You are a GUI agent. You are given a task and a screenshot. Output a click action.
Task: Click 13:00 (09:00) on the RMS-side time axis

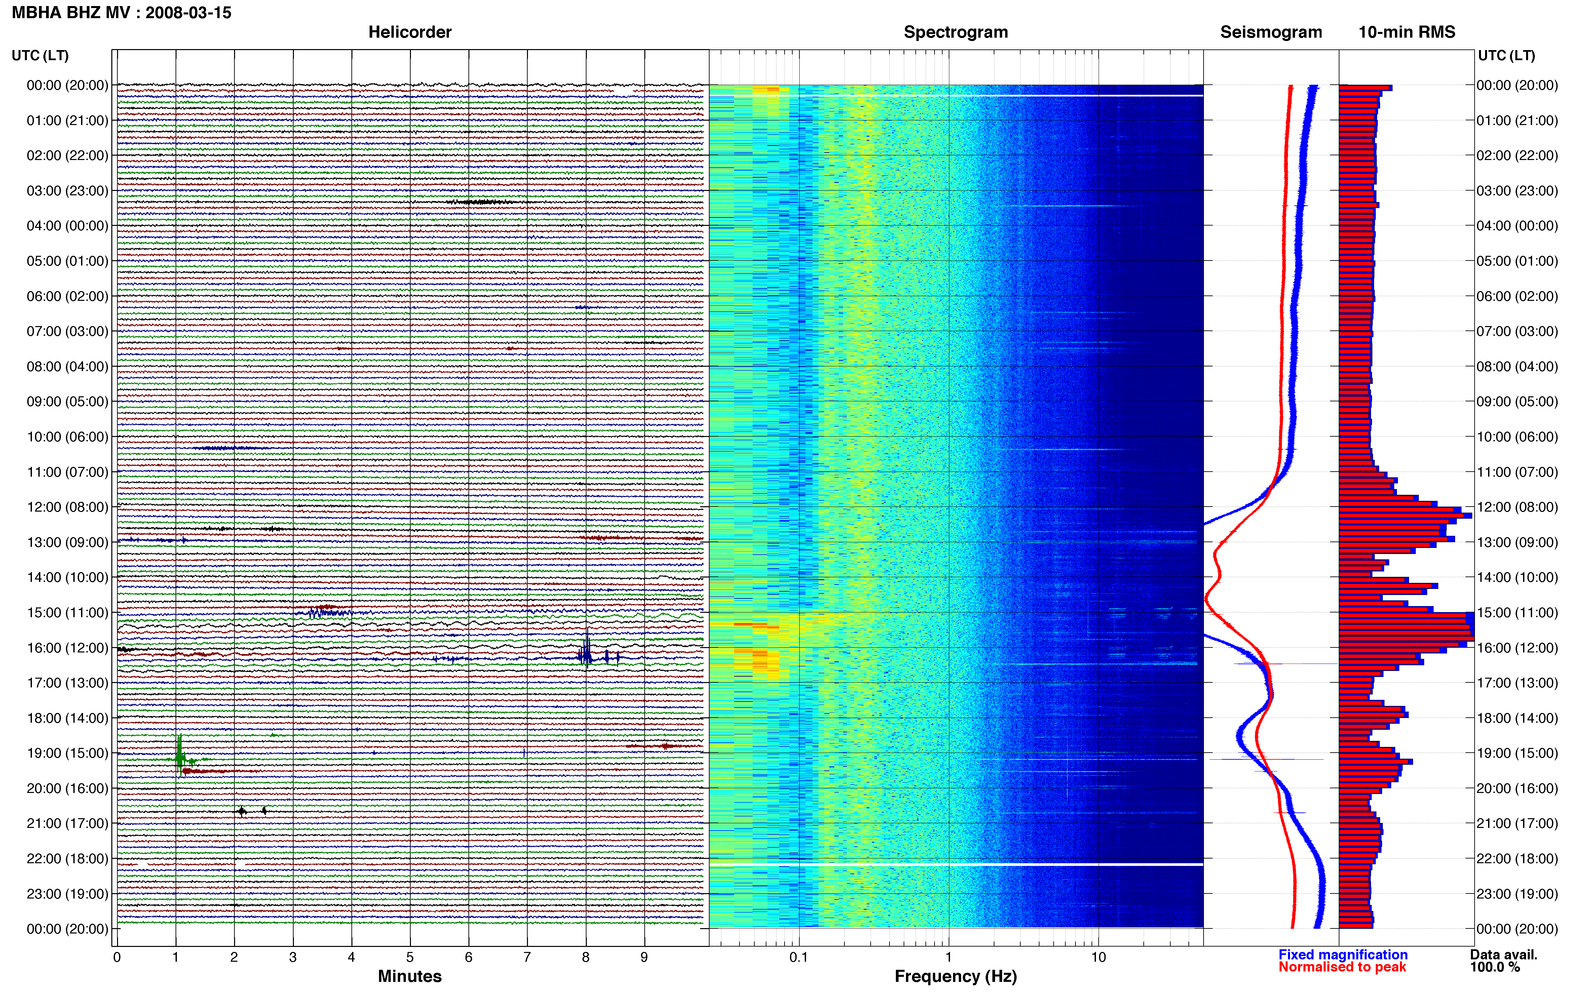[1517, 542]
